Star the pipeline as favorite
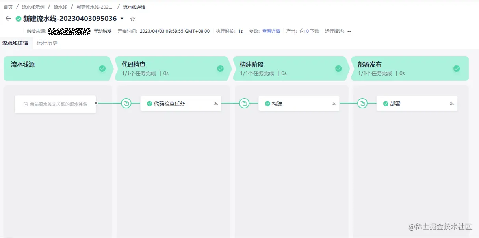The width and height of the screenshot is (479, 238). [x=133, y=19]
